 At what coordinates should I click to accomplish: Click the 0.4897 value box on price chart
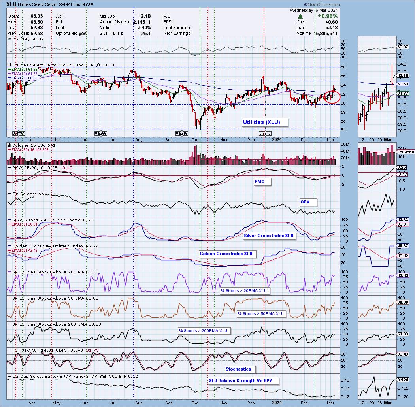tap(19, 134)
